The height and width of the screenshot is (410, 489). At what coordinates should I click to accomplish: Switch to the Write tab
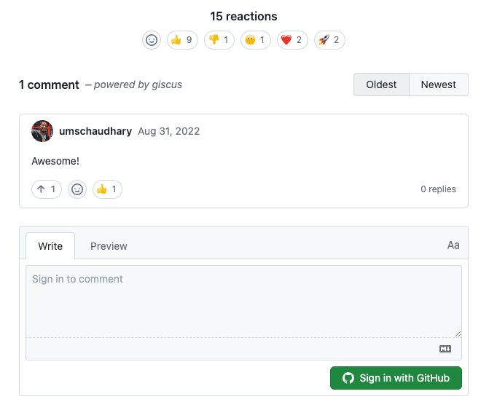click(50, 246)
